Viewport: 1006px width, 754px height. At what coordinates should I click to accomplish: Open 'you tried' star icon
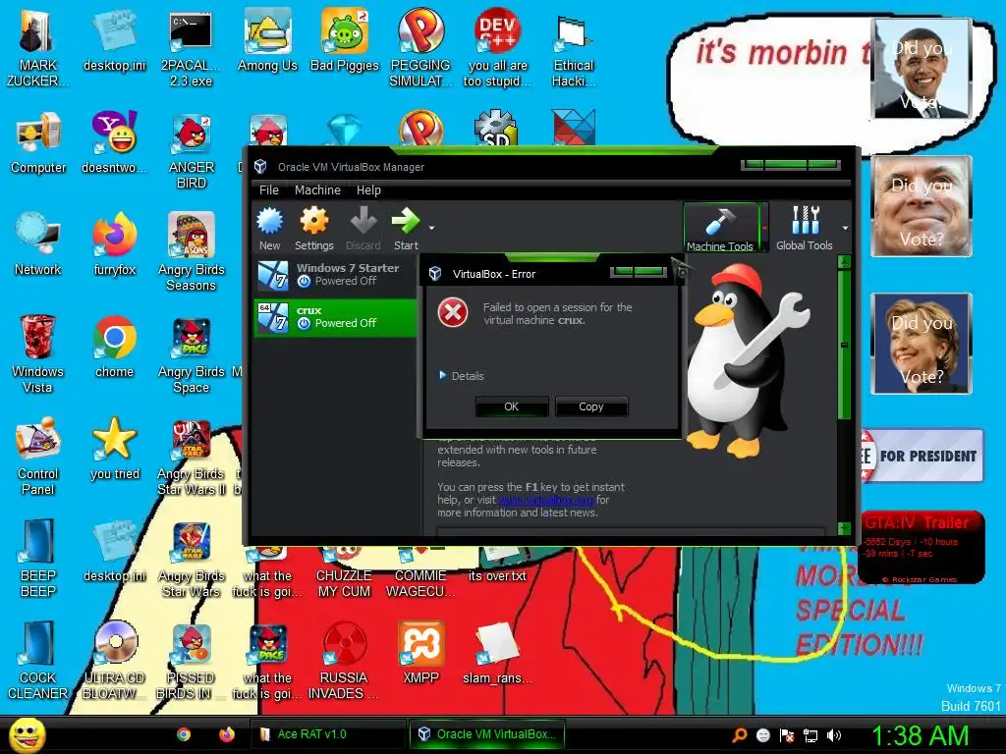point(114,450)
